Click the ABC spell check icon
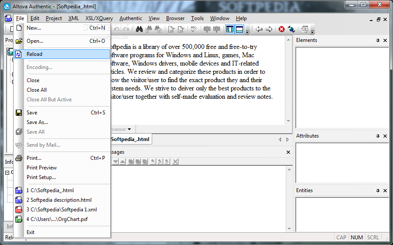Viewport: 393px width, 245px height. pos(194,29)
